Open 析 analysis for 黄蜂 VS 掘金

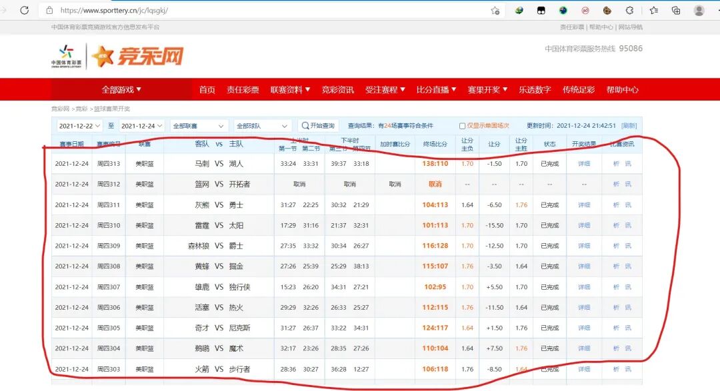[616, 266]
